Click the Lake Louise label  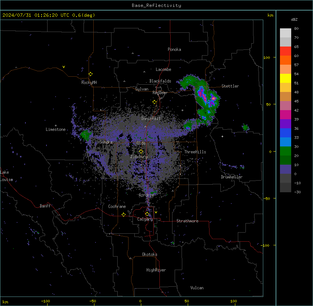[x=6, y=176]
